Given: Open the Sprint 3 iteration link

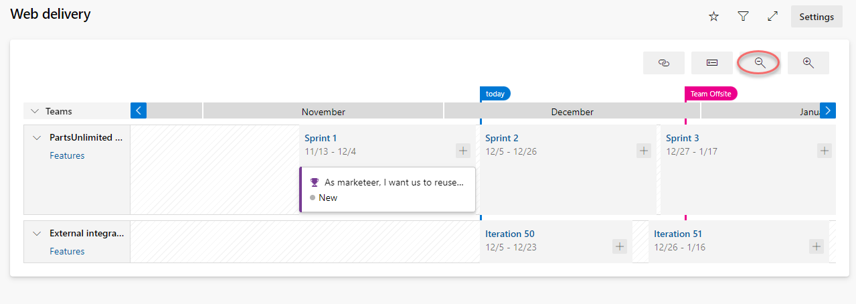Looking at the screenshot, I should click(683, 138).
